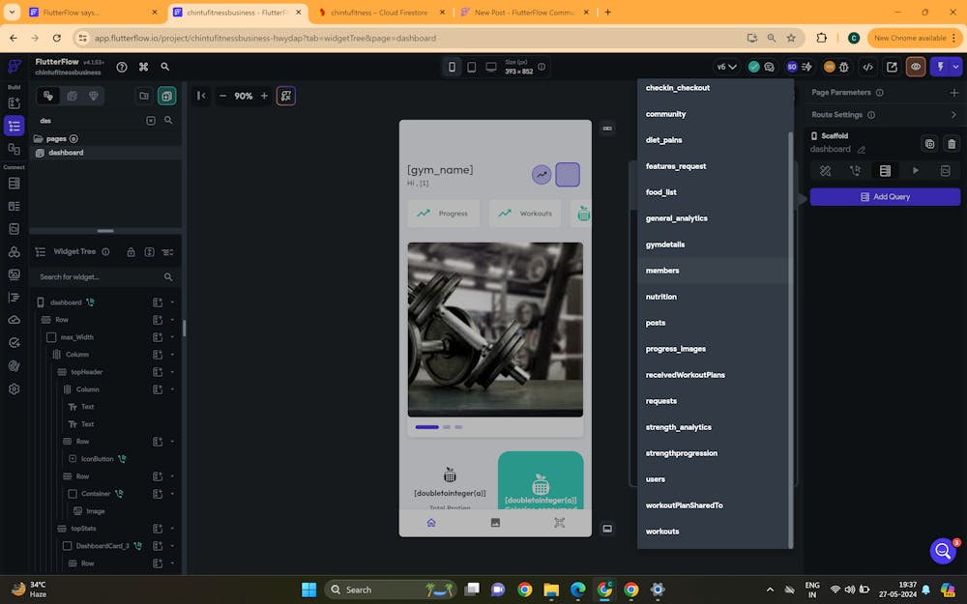Image resolution: width=967 pixels, height=604 pixels.
Task: Open the Data Types sidebar icon
Action: click(15, 206)
